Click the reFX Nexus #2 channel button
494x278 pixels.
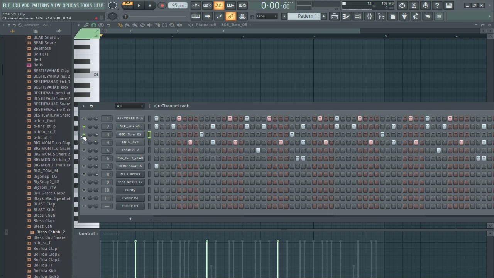click(x=130, y=182)
